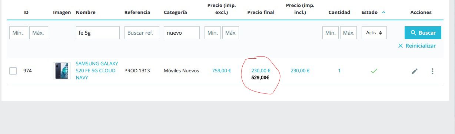This screenshot has height=134, width=455.
Task: Focus the Categoría filter field containing nuevo
Action: coord(182,32)
